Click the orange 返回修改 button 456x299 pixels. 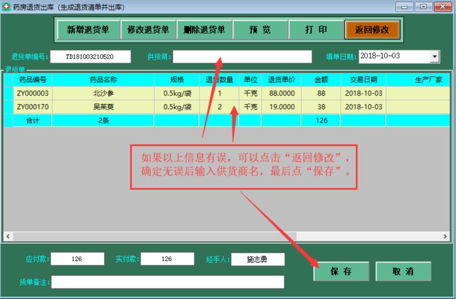(x=372, y=30)
